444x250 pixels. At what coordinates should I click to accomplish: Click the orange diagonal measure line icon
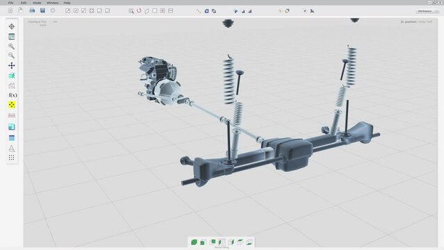(199, 11)
